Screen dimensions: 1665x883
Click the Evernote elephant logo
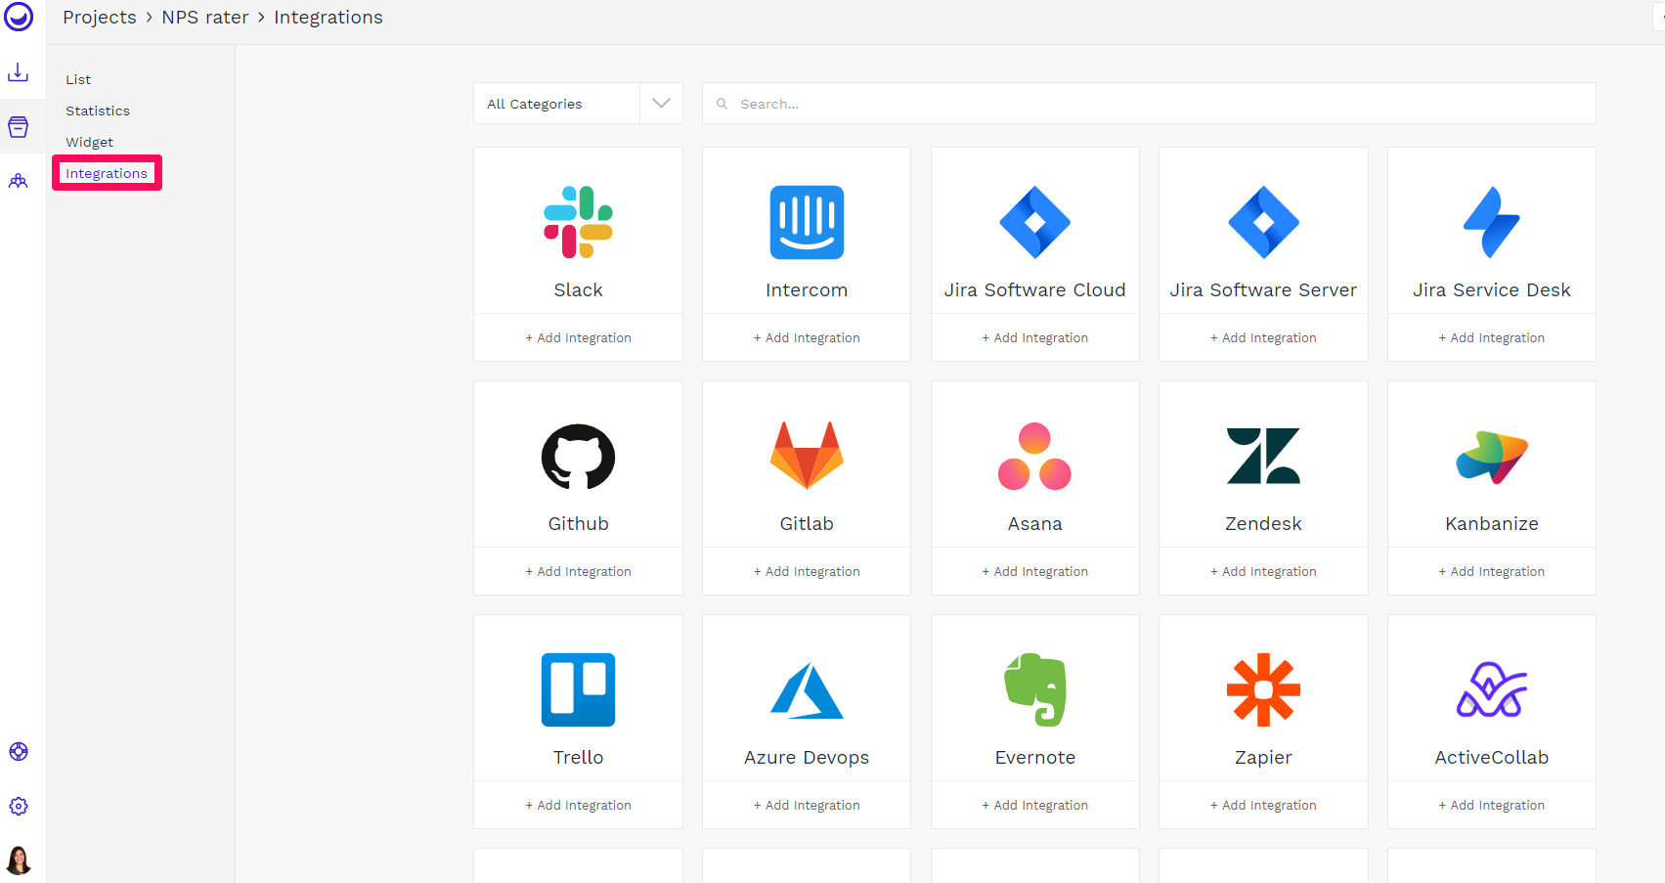(1035, 689)
